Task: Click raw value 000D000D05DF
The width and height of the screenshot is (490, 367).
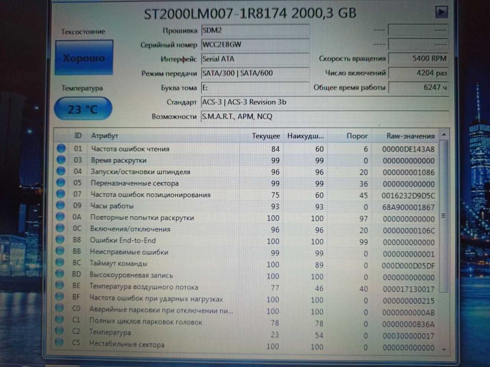Action: pyautogui.click(x=408, y=266)
